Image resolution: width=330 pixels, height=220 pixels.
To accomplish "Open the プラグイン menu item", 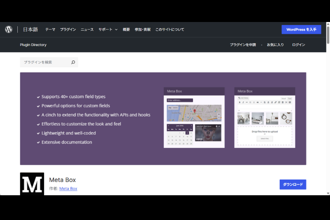I will pos(68,29).
